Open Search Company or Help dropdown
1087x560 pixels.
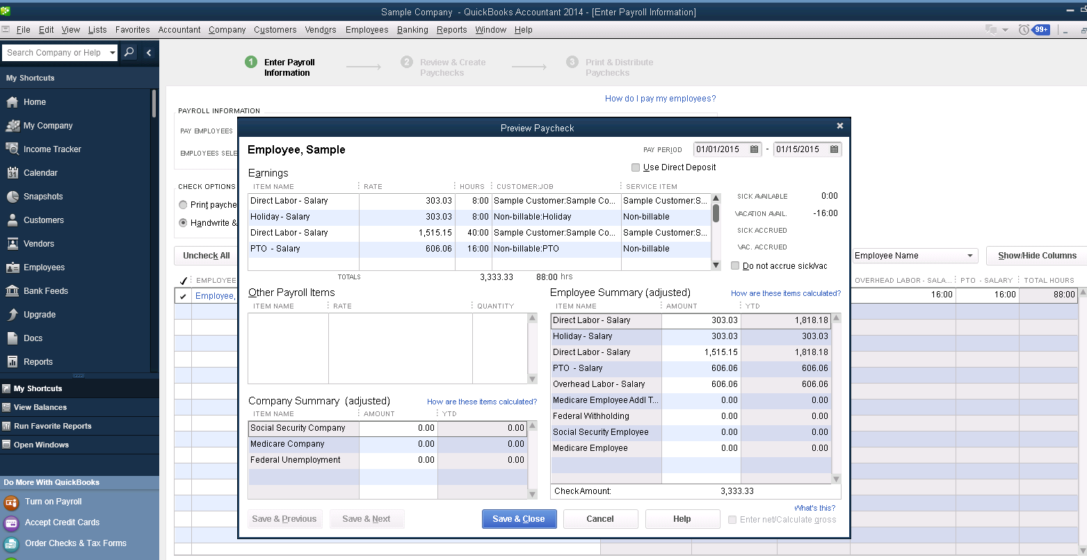pyautogui.click(x=113, y=53)
